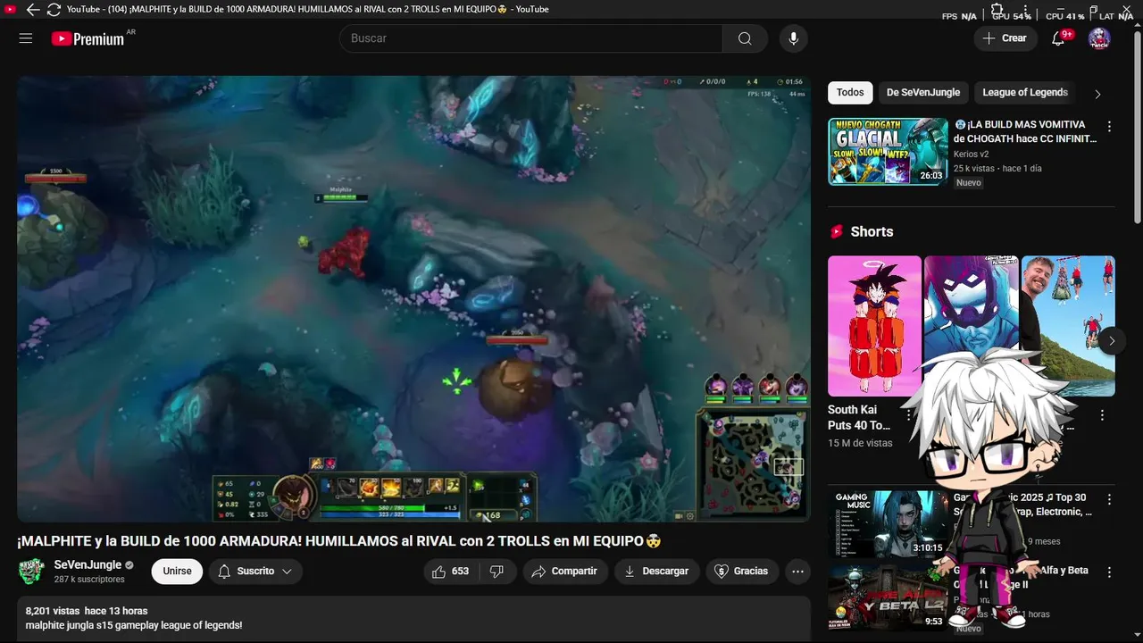The width and height of the screenshot is (1143, 643).
Task: Go to the YouTube Premium home logo
Action: coord(88,38)
